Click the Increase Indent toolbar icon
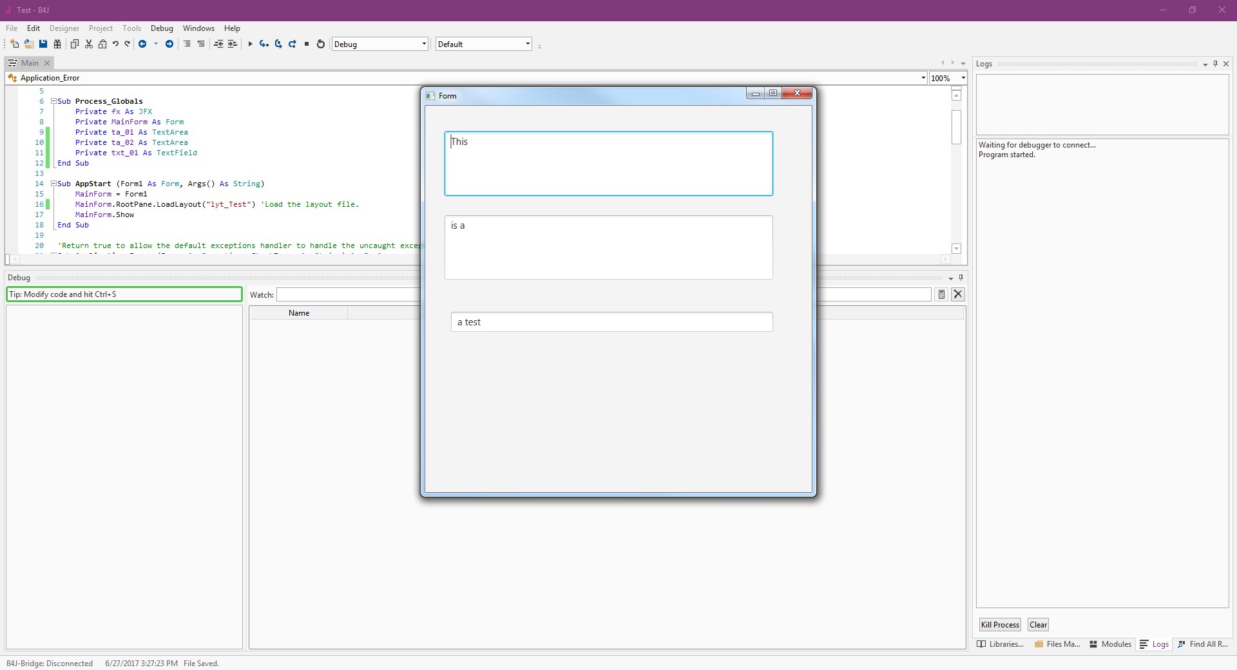The height and width of the screenshot is (670, 1237). [x=233, y=44]
